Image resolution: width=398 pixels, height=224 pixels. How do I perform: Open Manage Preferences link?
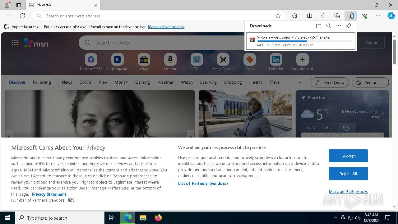[x=348, y=191]
